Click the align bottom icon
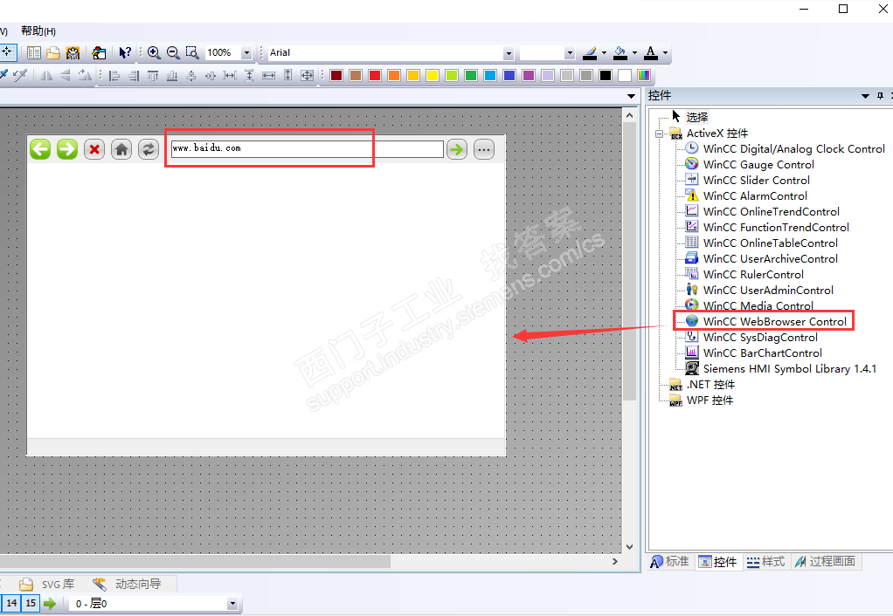 click(x=172, y=76)
